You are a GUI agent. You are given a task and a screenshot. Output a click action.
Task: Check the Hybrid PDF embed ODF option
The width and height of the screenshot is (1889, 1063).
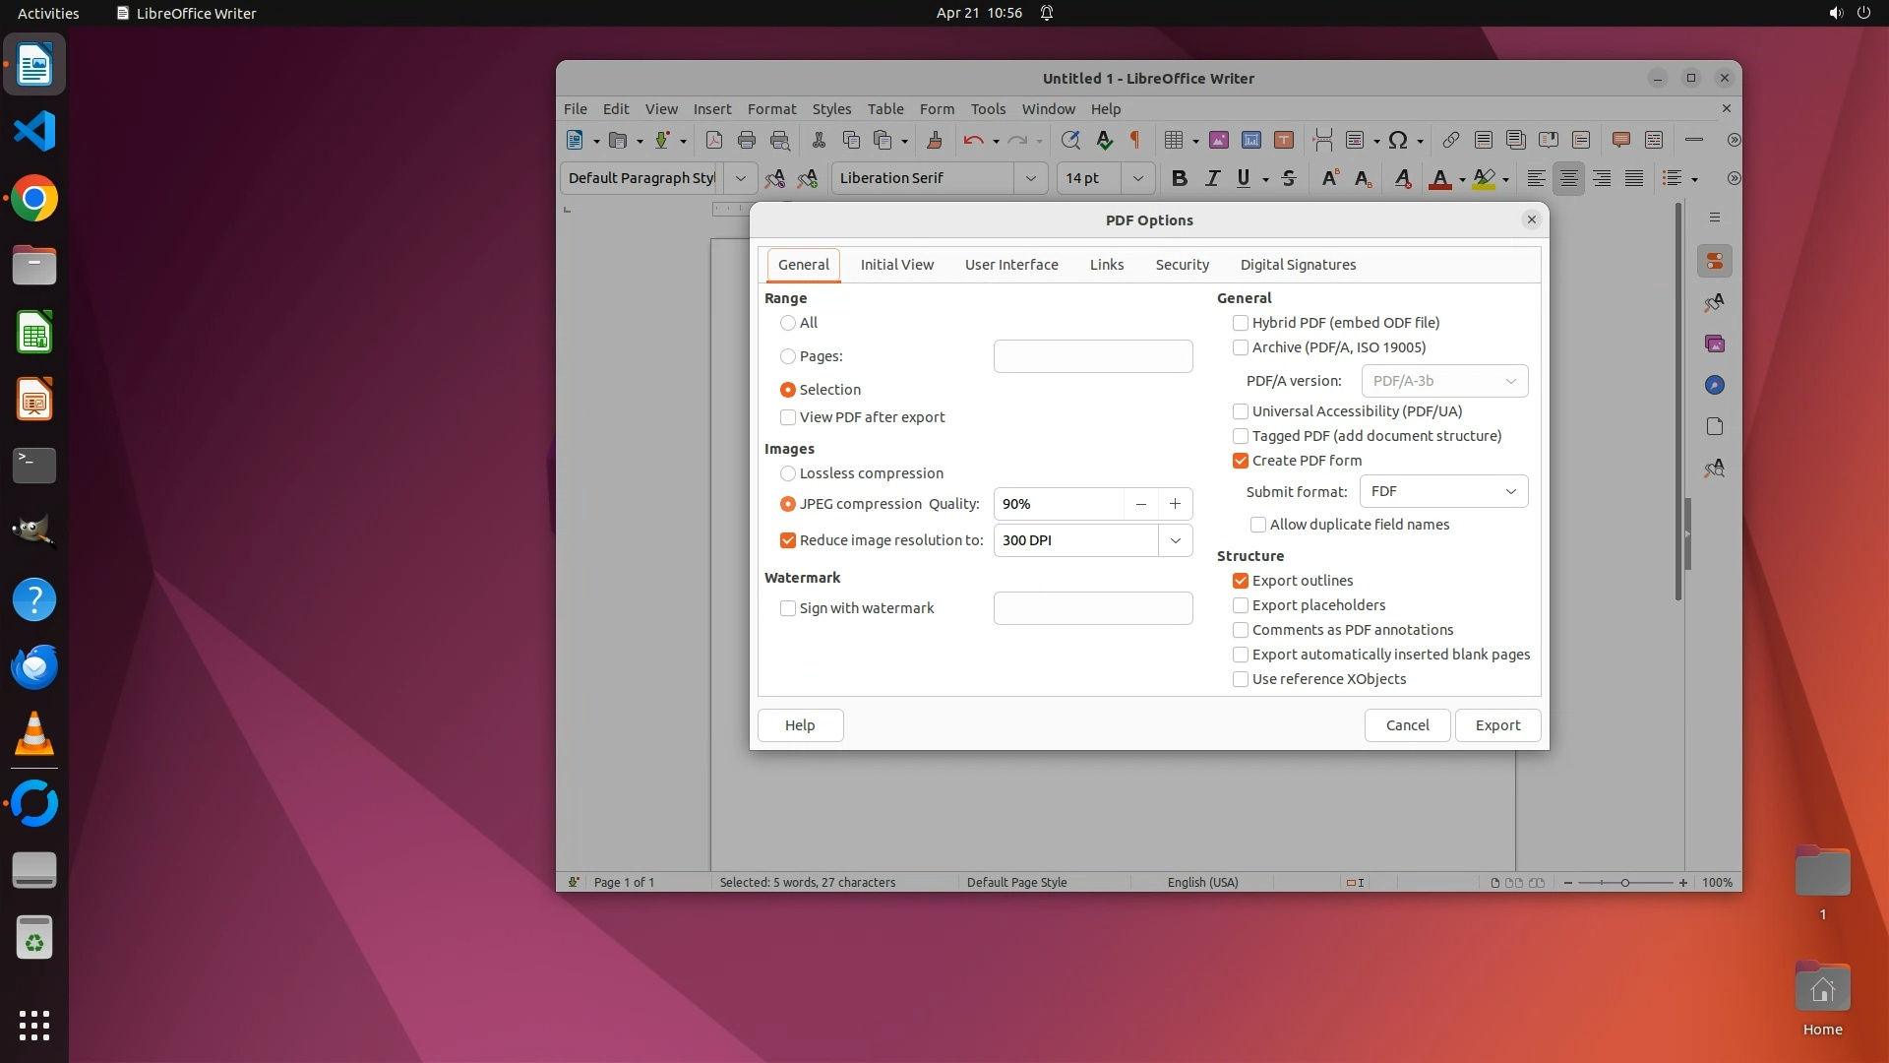(x=1241, y=323)
